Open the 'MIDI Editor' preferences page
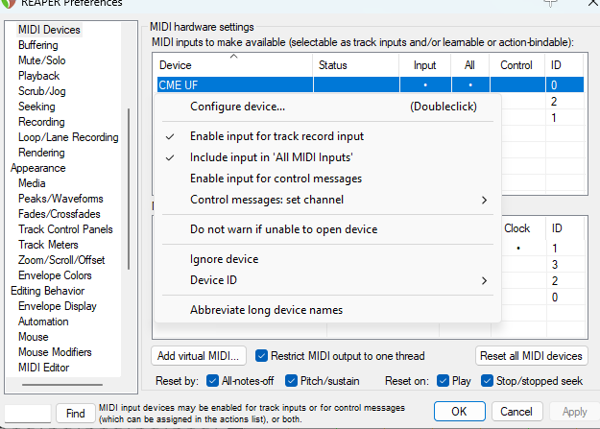 (43, 368)
